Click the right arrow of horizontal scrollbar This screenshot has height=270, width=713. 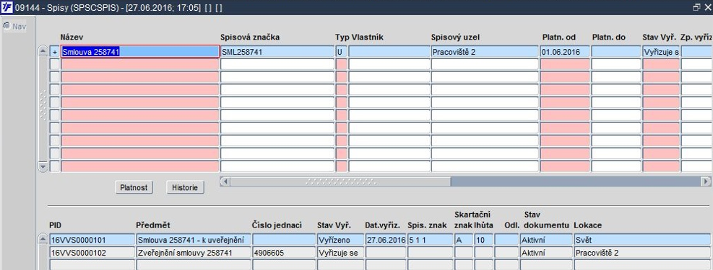coord(706,181)
